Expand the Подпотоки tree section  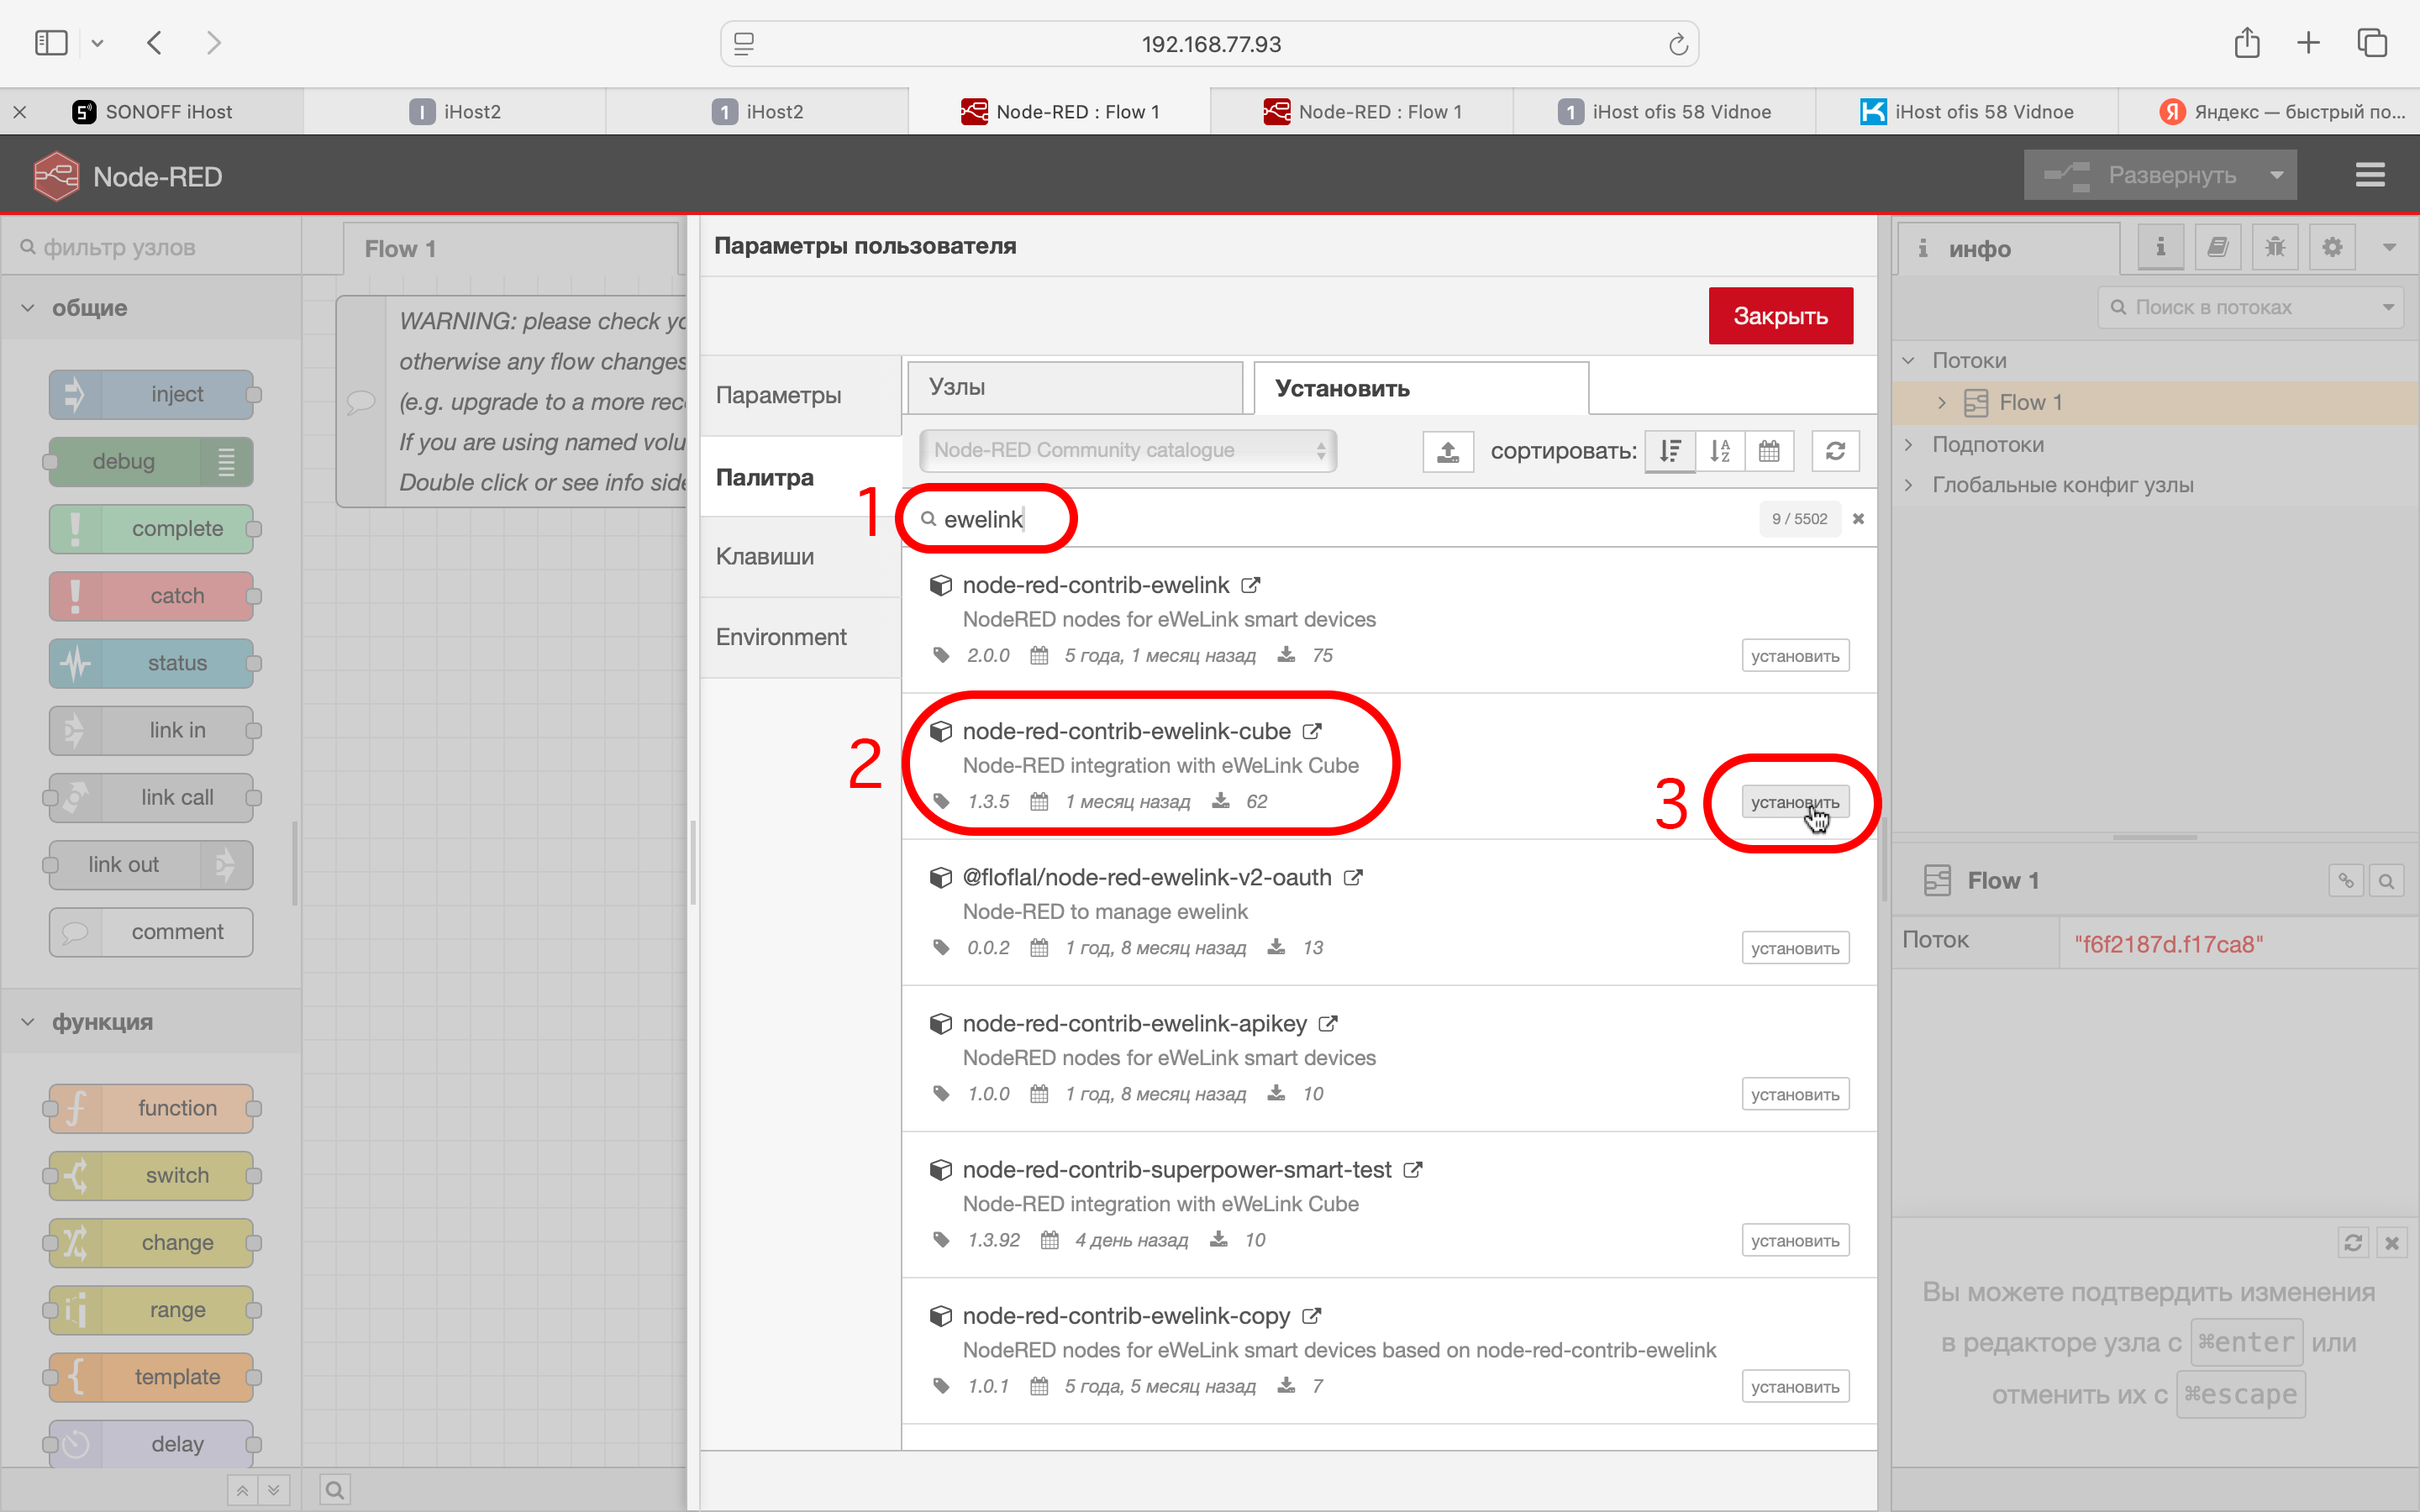(x=1908, y=444)
